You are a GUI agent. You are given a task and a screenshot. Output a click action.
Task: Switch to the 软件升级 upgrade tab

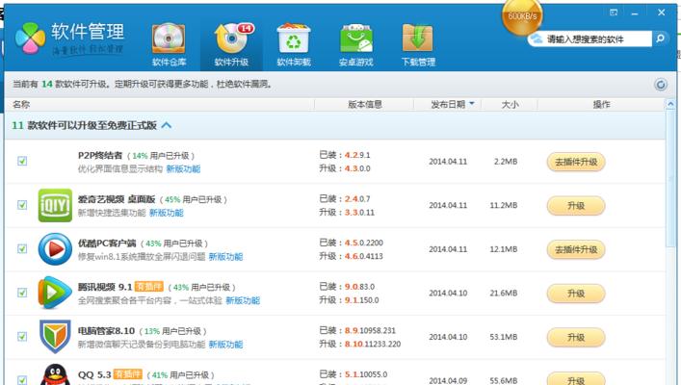tap(231, 45)
